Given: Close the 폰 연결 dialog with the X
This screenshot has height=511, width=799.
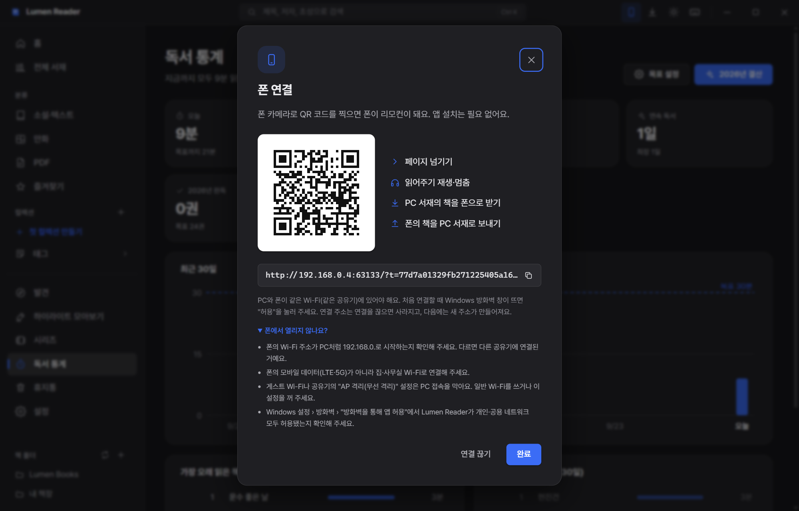Looking at the screenshot, I should pos(531,60).
